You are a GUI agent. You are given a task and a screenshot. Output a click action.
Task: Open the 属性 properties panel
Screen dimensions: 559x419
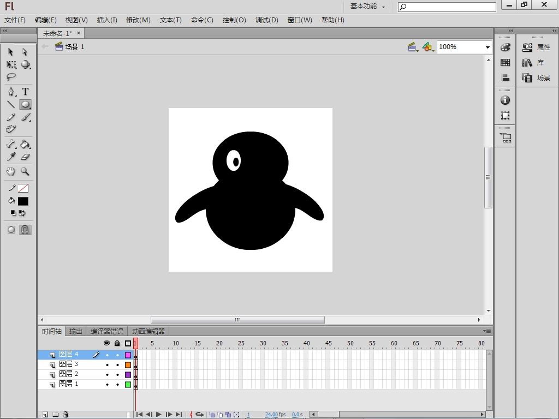tap(536, 47)
